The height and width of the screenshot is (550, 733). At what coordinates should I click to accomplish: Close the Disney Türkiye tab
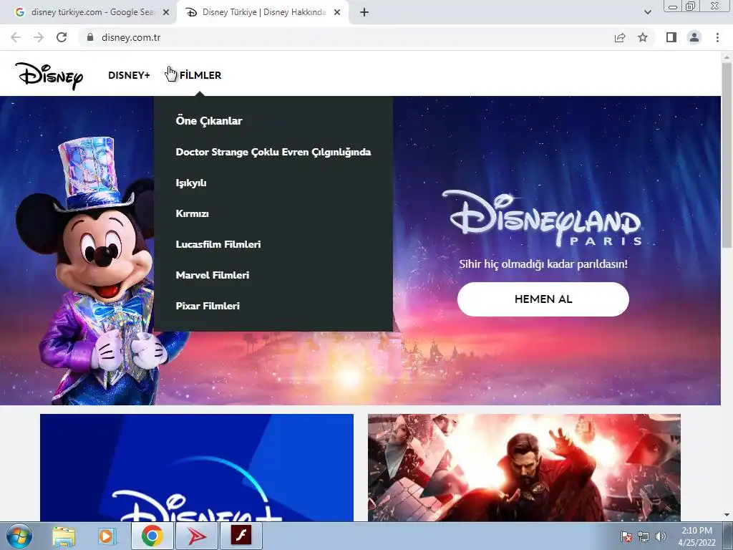tap(337, 13)
